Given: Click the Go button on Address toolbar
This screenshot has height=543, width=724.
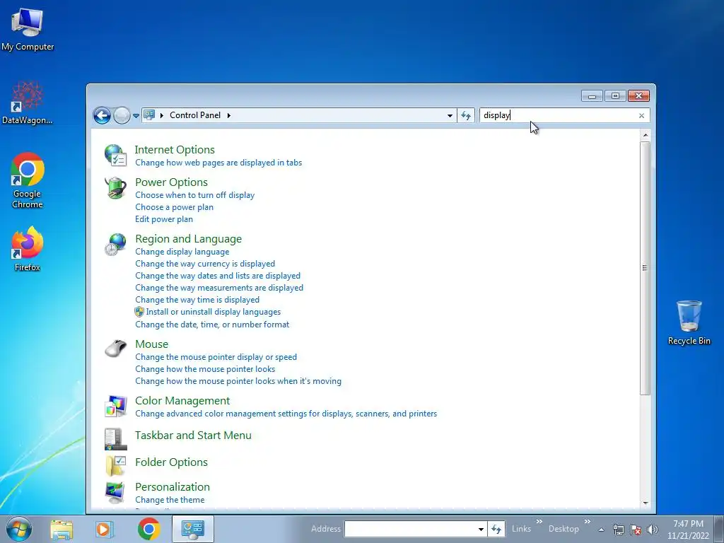Looking at the screenshot, I should pyautogui.click(x=496, y=529).
